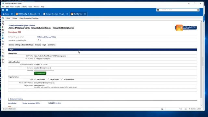Screen dimensions: 208x117
Task: Click the vertical scrollbar up arrow
Action: pyautogui.click(x=201, y=21)
